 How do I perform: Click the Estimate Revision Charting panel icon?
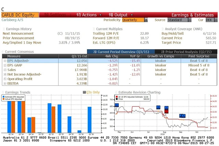116,92
